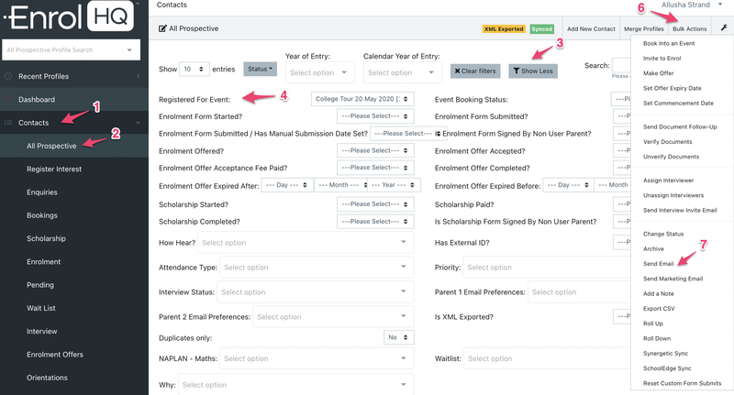The height and width of the screenshot is (395, 734).
Task: Click the Contacts list icon in sidebar
Action: 9,122
